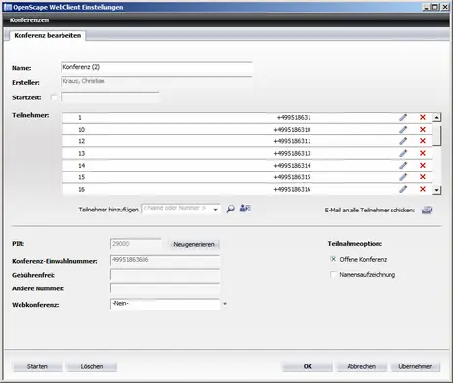Search participants with the magnifier icon
Screen dimensions: 453x383
(x=230, y=209)
